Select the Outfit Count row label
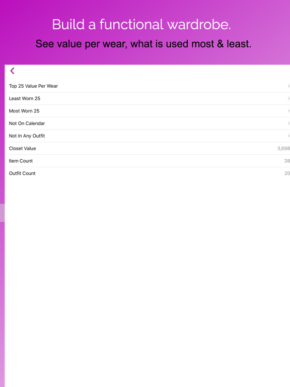290x387 pixels. point(22,173)
